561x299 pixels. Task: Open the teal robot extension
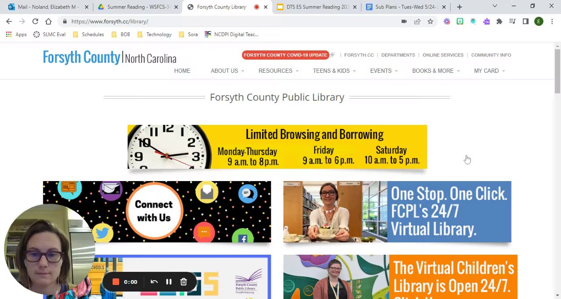(x=473, y=21)
